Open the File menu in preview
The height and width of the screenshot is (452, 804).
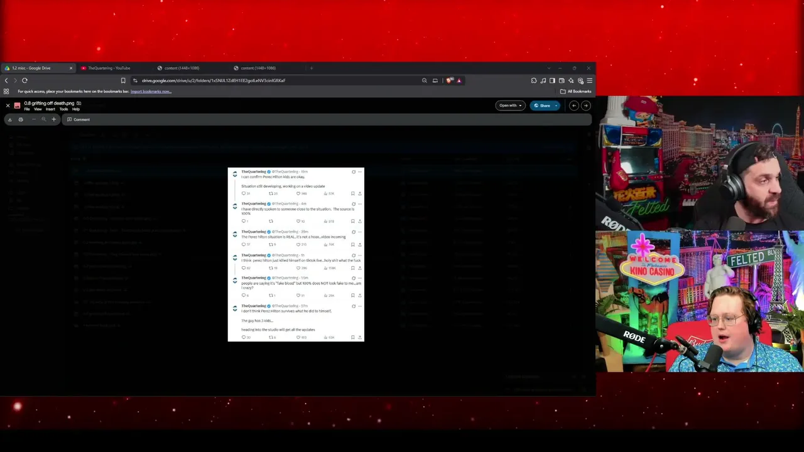pos(27,109)
